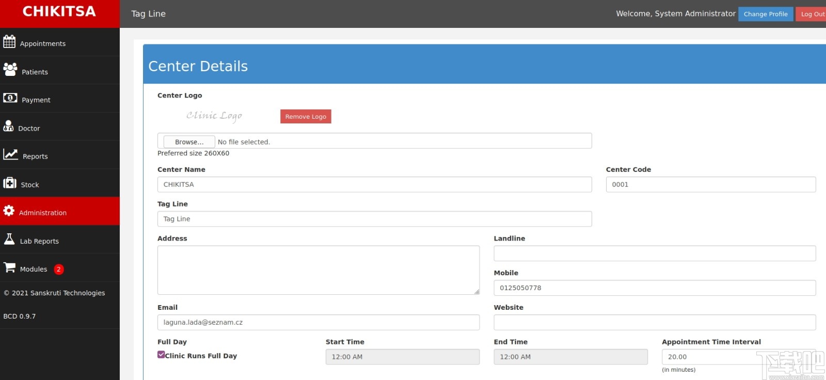Click the End Time field
Image resolution: width=826 pixels, height=380 pixels.
(x=570, y=357)
